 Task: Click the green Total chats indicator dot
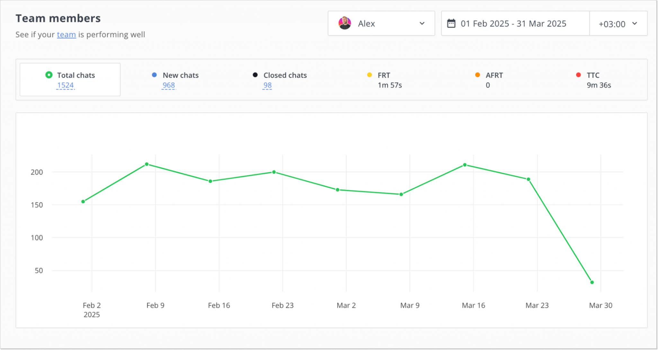49,75
